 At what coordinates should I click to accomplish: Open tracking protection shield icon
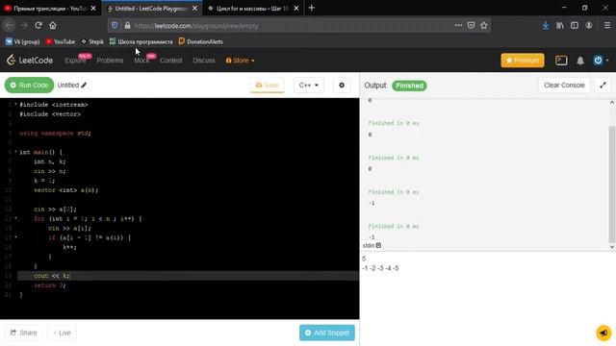click(x=115, y=26)
